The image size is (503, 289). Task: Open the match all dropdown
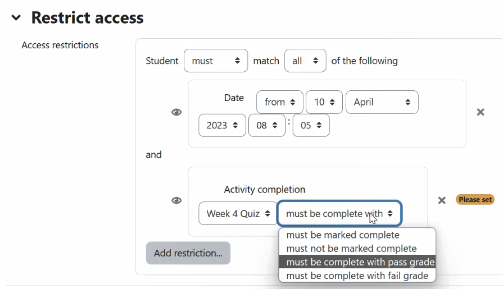pyautogui.click(x=305, y=61)
